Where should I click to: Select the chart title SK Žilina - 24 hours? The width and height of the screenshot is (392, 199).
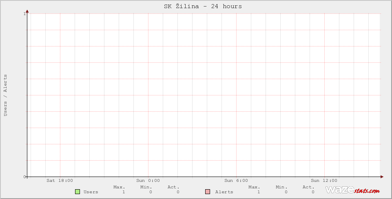[x=203, y=6]
